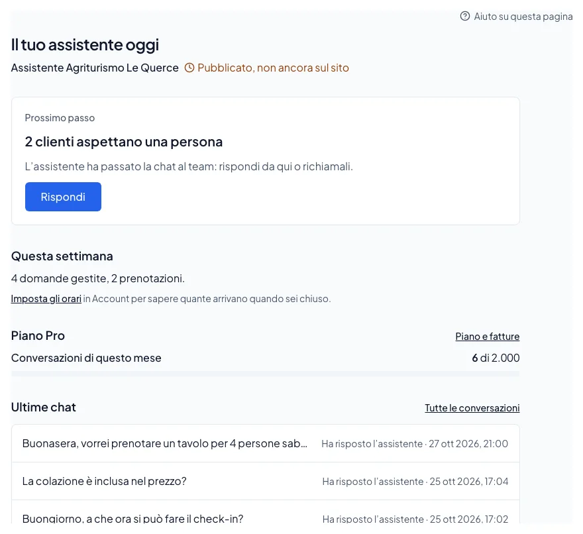Click 'Conversazioni di questo mese' label
Image resolution: width=583 pixels, height=534 pixels.
coord(86,358)
